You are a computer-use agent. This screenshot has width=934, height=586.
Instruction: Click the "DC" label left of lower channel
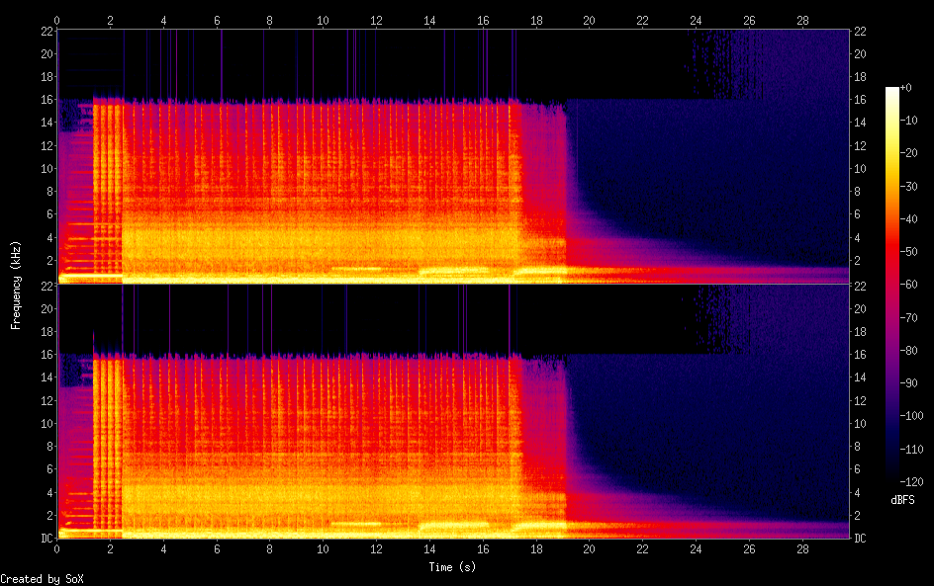pos(47,538)
